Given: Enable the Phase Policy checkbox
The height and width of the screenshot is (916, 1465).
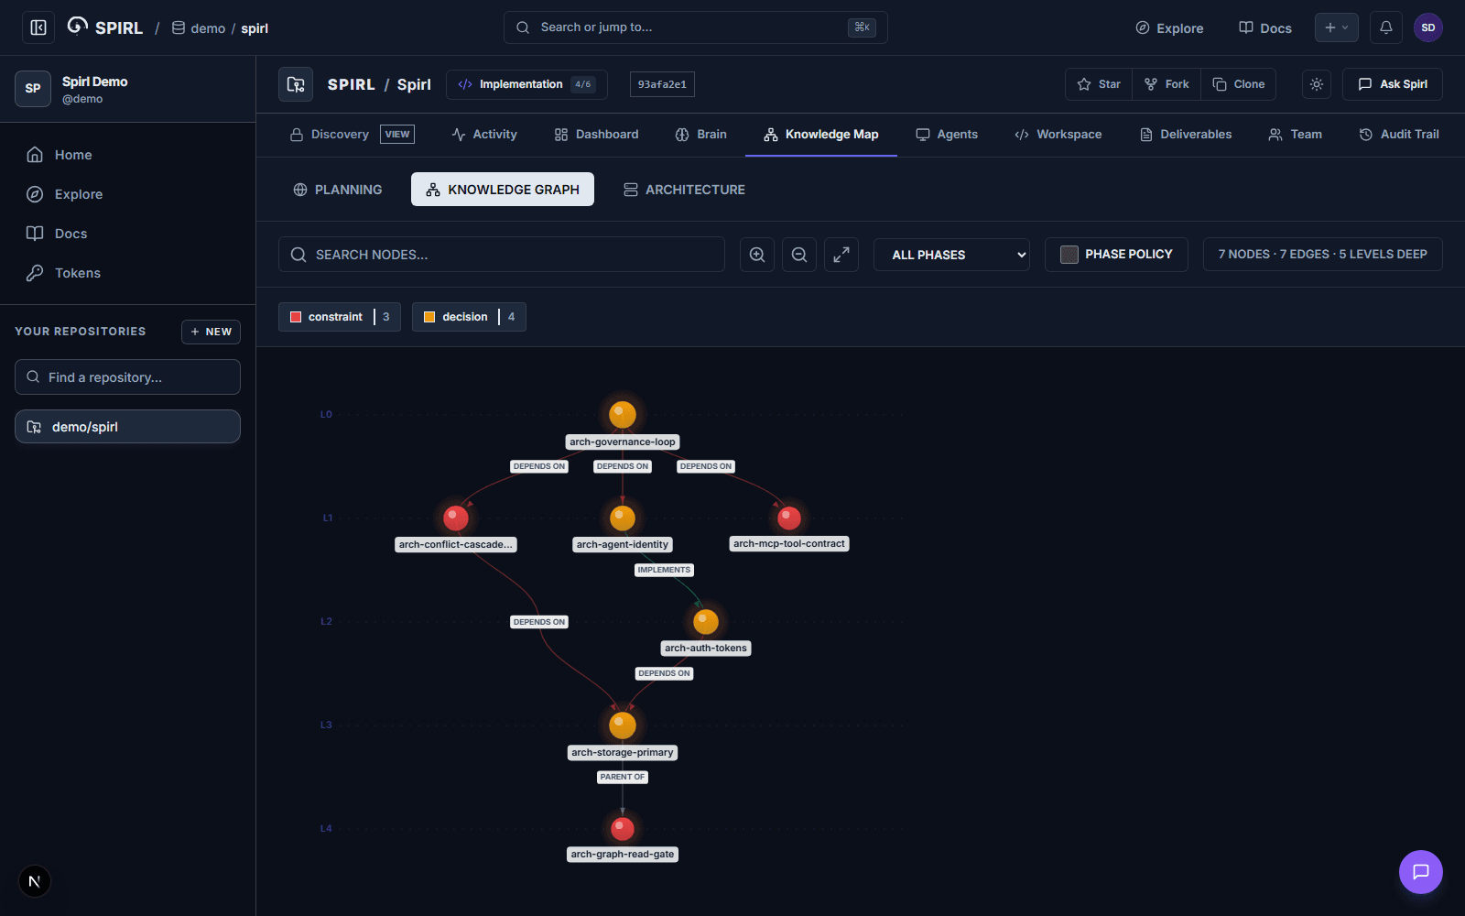Looking at the screenshot, I should click(x=1069, y=255).
